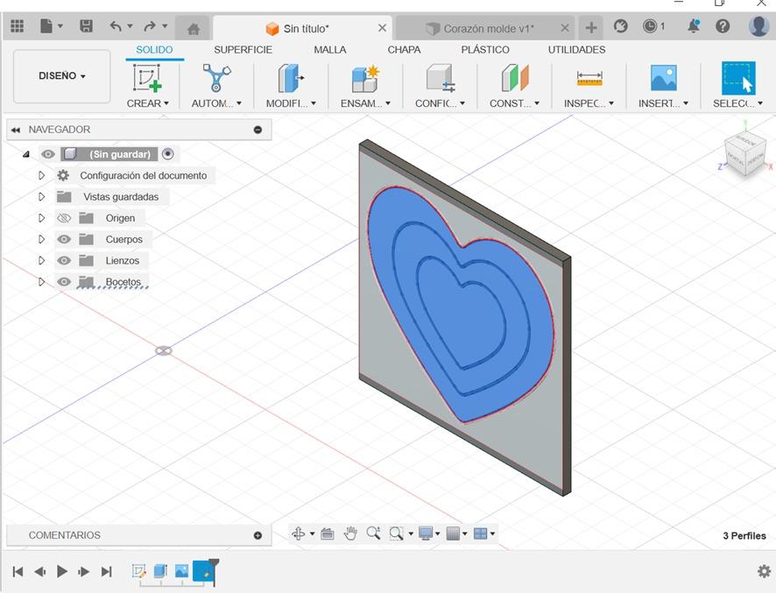Open the notifications bell
Viewport: 776px width, 593px height.
click(x=693, y=26)
